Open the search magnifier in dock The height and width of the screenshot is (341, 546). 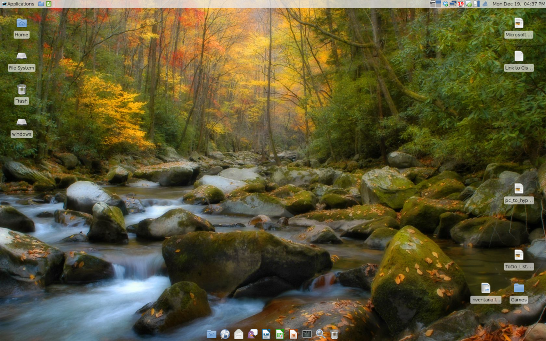point(320,334)
